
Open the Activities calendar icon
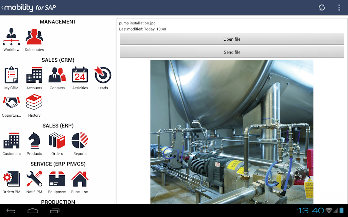(80, 75)
